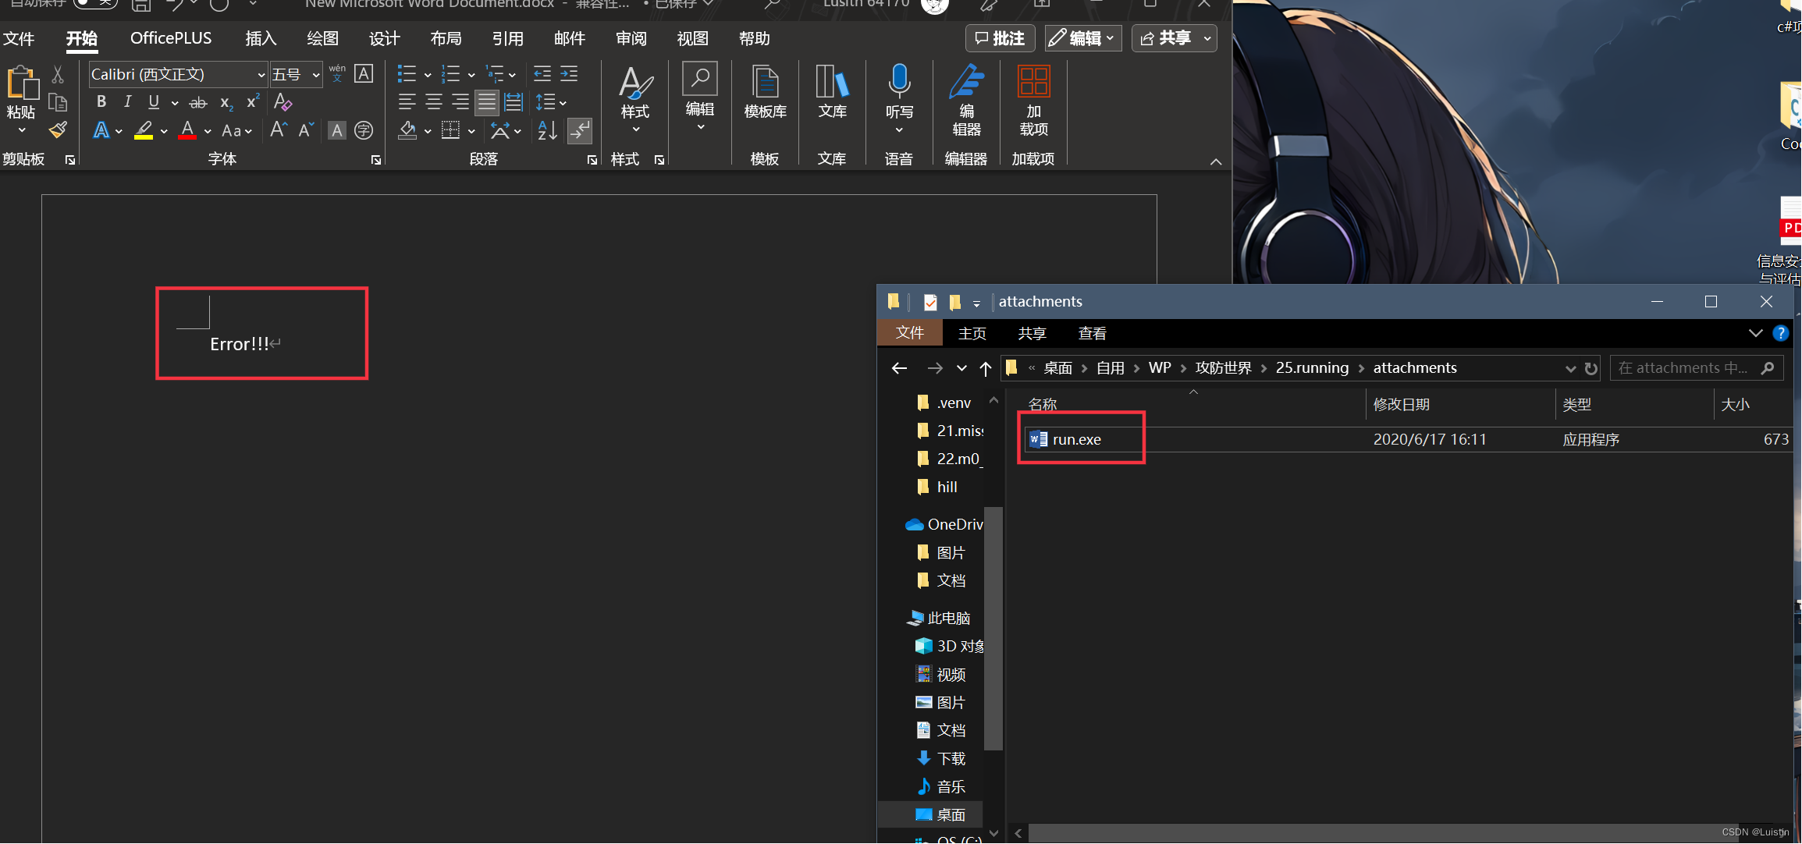Open the View tab in Explorer
The image size is (1802, 844).
(x=1092, y=334)
